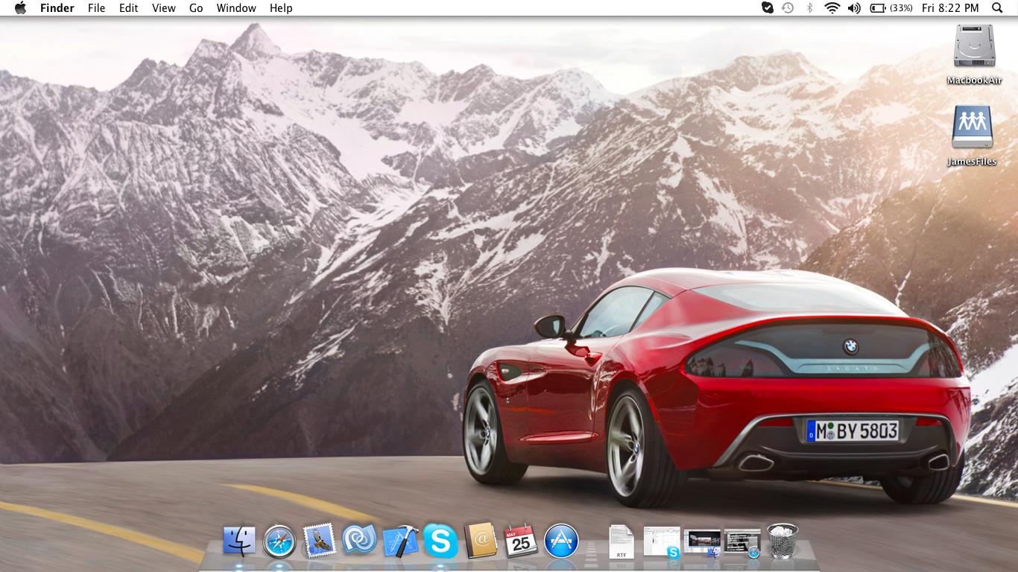Open the Edit menu
1018x572 pixels.
pyautogui.click(x=129, y=7)
